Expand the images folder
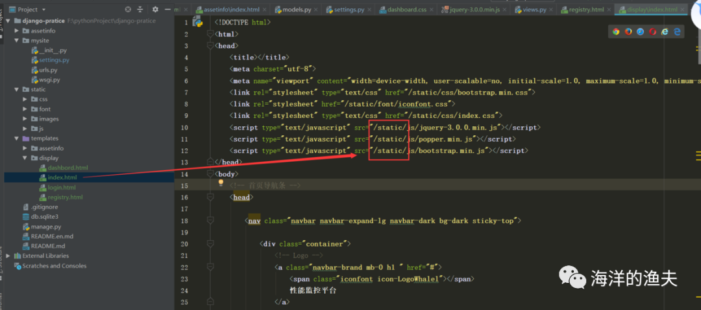701x310 pixels. tap(25, 118)
